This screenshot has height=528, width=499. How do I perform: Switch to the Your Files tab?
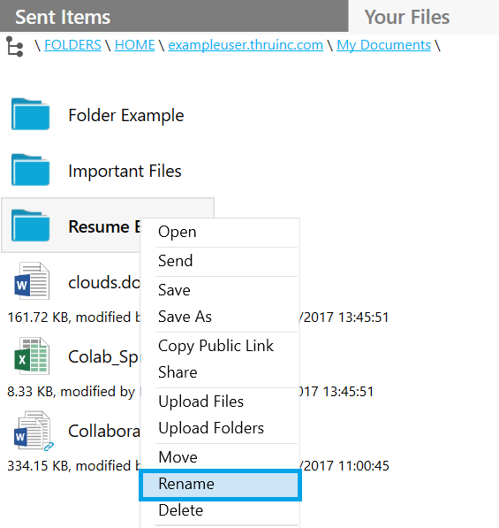coord(424,17)
